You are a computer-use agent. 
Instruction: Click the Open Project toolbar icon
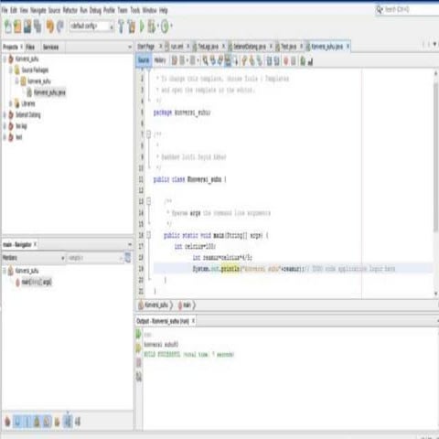(27, 27)
